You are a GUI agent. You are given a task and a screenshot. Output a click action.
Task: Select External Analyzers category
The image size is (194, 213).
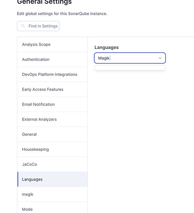coord(52,119)
